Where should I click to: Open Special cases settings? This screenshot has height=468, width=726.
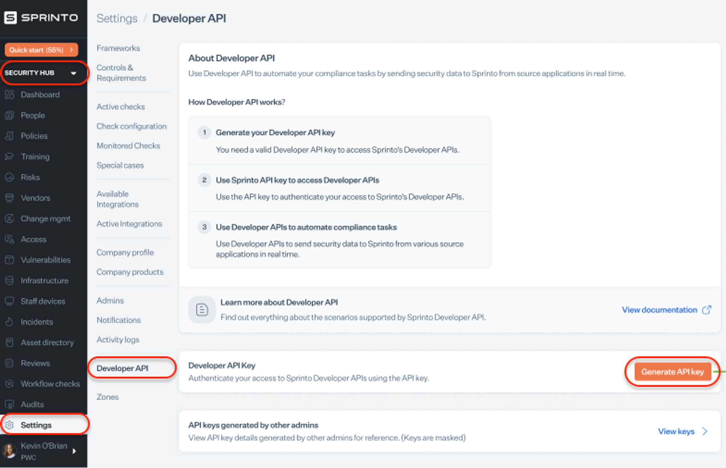tap(120, 166)
